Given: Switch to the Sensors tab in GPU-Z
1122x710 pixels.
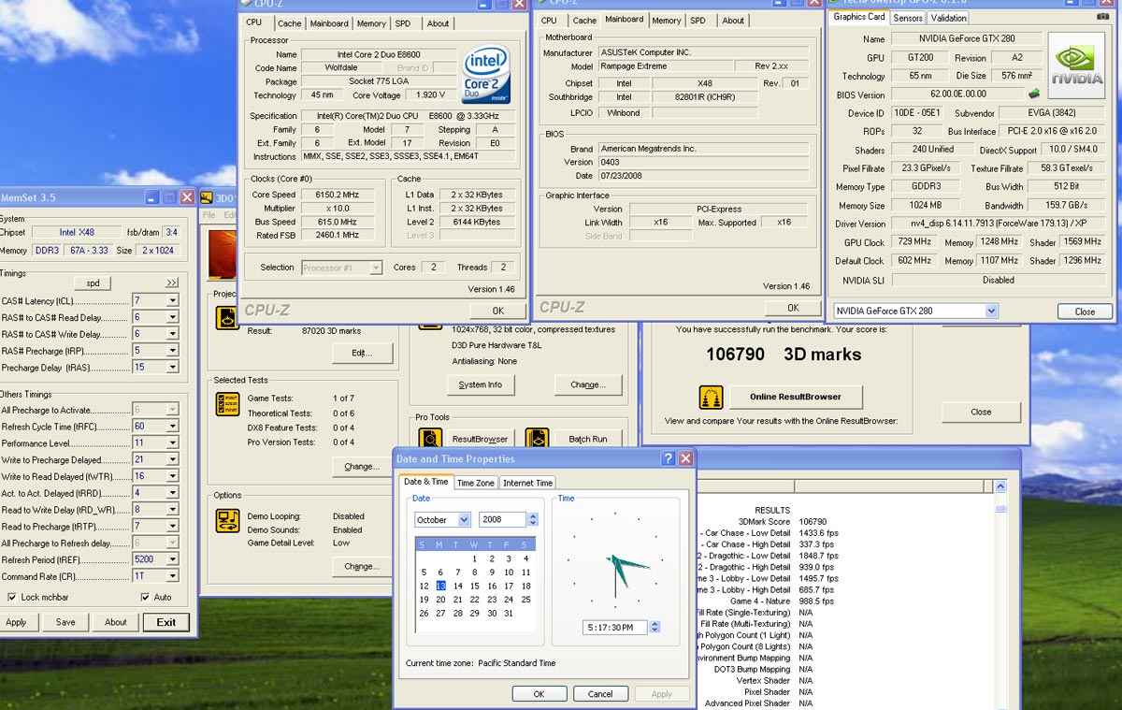Looking at the screenshot, I should [x=908, y=18].
